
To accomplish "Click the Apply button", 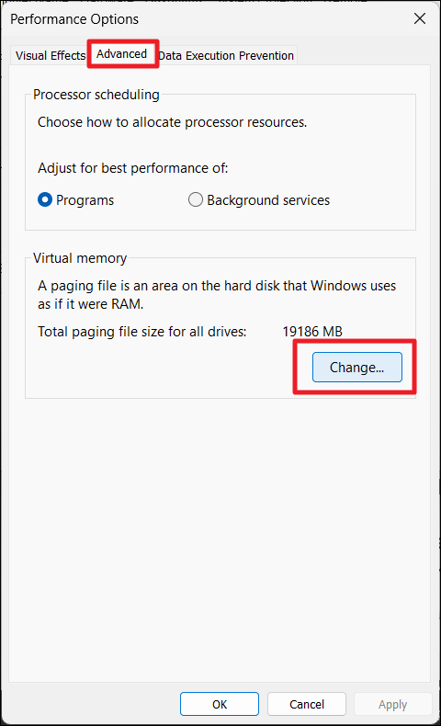I will 392,704.
